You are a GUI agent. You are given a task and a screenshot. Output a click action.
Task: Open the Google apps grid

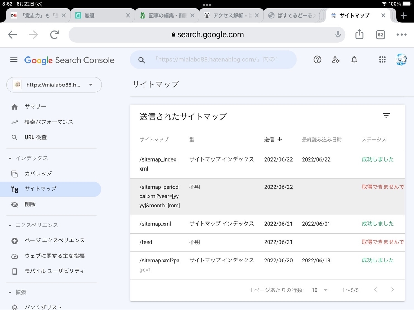click(x=382, y=60)
